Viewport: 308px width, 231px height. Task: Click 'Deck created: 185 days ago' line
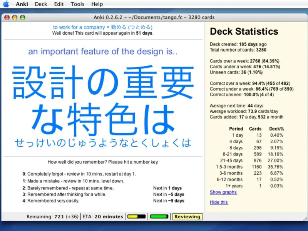click(x=238, y=44)
